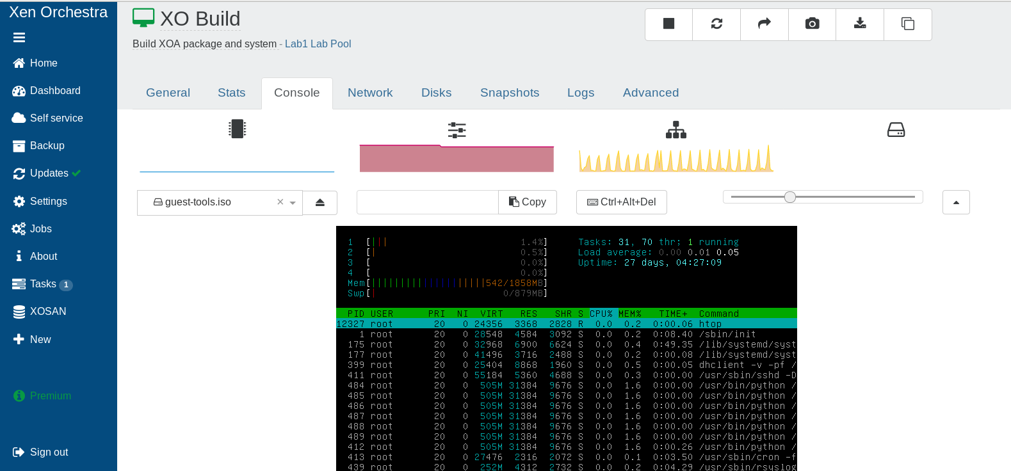The height and width of the screenshot is (471, 1011).
Task: Switch to the General tab
Action: pos(168,93)
